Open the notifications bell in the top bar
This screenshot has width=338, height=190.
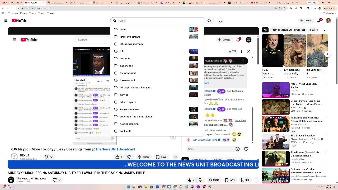[x=319, y=21]
